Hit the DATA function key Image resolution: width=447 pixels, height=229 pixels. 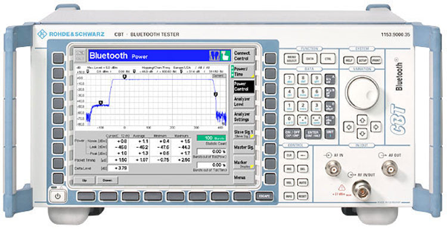point(309,58)
